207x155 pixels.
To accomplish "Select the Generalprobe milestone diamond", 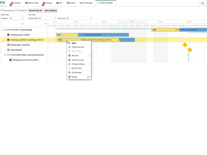I will coord(190,50).
